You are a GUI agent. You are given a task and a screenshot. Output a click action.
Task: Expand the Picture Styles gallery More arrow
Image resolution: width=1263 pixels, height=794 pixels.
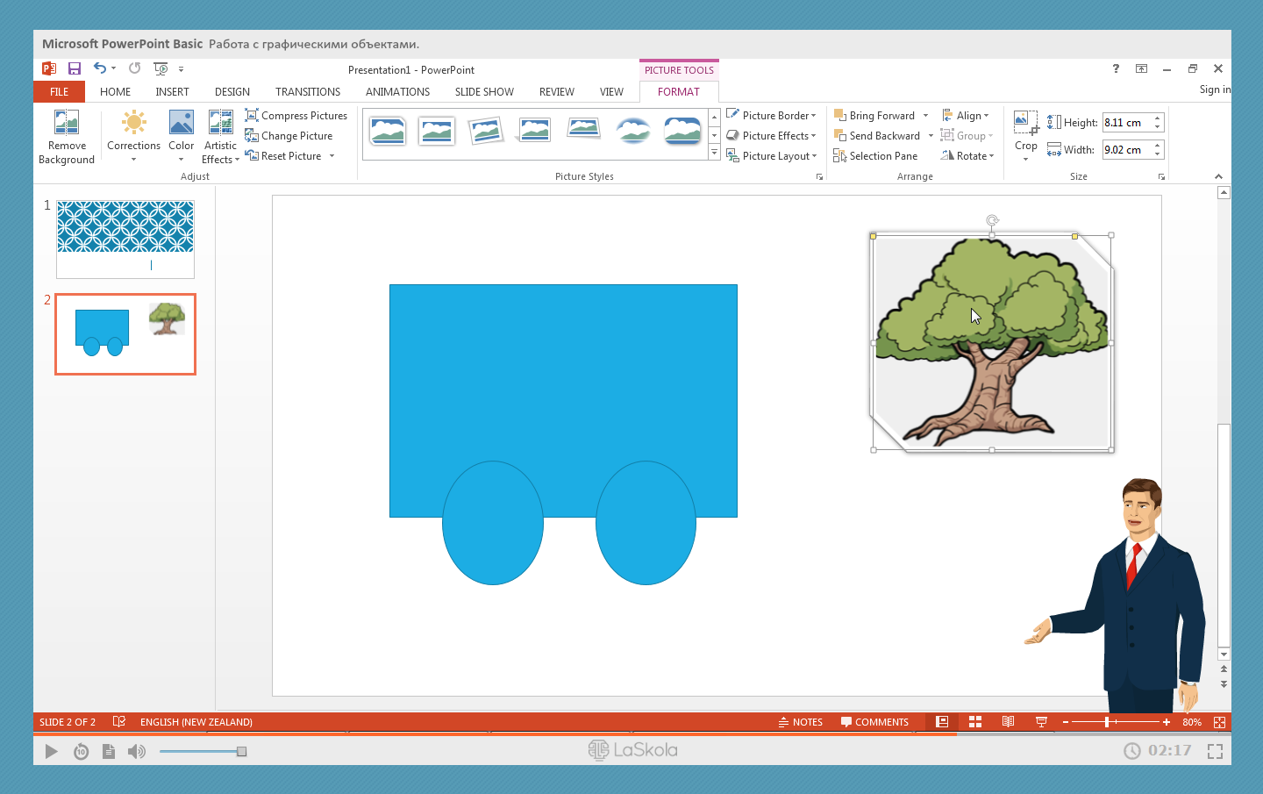[715, 154]
